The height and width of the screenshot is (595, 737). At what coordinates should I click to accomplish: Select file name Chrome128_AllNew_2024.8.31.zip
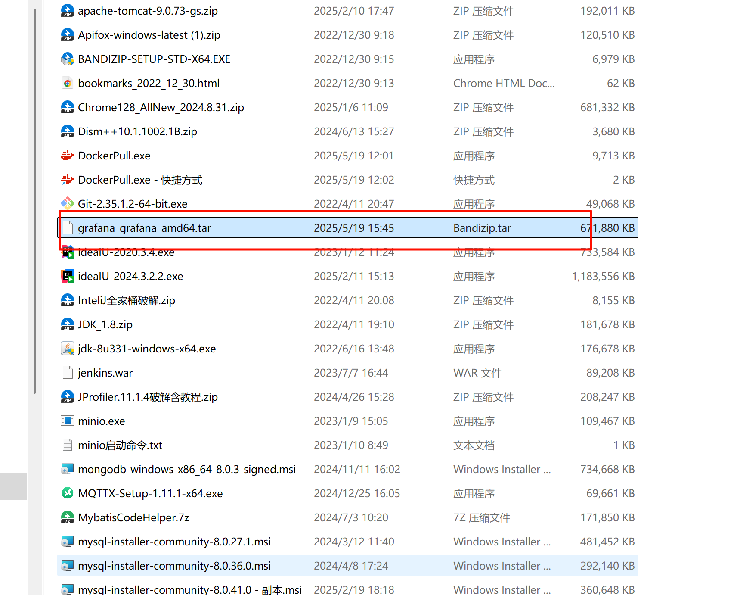click(161, 107)
